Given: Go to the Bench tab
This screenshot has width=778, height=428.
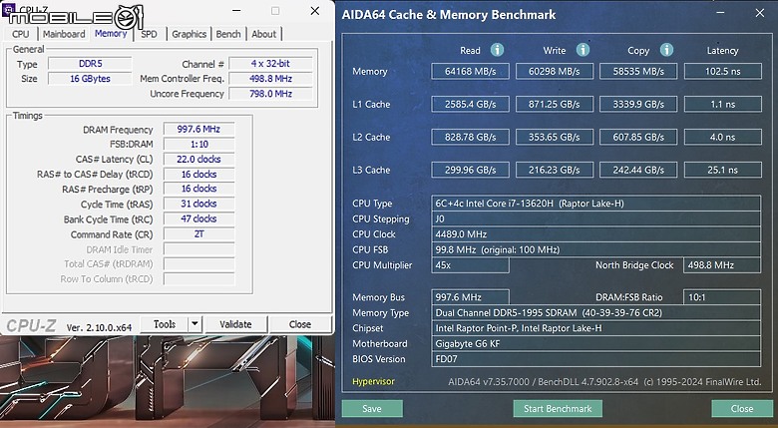Looking at the screenshot, I should point(228,34).
